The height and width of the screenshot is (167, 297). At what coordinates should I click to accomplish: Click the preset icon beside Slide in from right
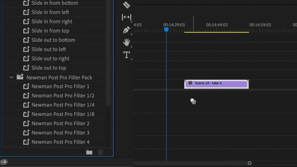26,21
